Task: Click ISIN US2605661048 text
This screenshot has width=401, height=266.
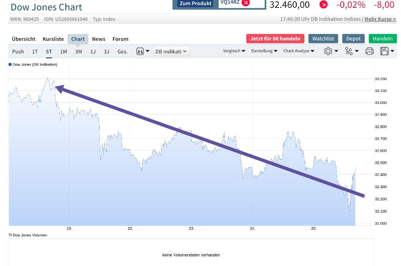Action: coord(66,19)
